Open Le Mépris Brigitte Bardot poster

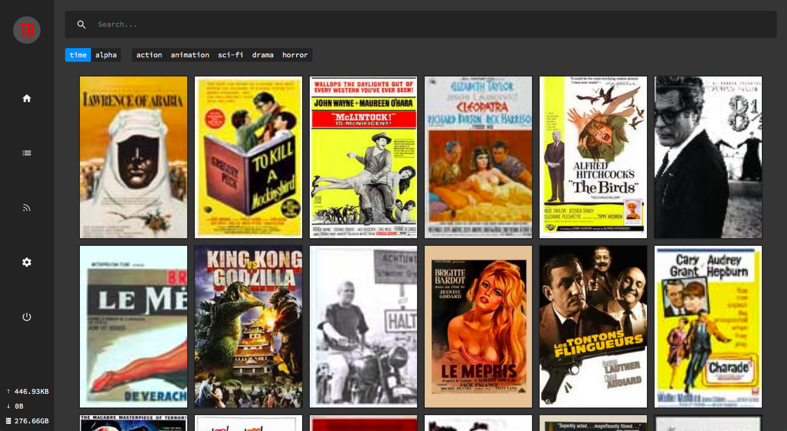coord(478,327)
